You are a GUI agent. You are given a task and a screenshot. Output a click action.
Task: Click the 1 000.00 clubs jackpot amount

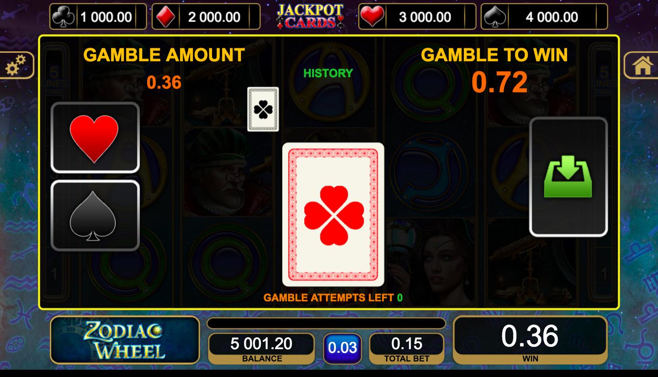click(106, 17)
